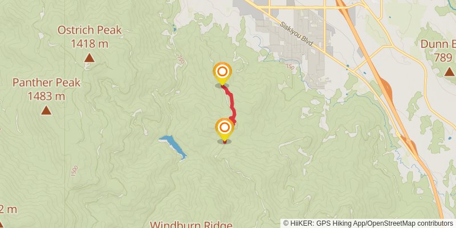This screenshot has width=456, height=228.
Task: Open the HiiKER GPS Hiking App attribution
Action: [327, 223]
